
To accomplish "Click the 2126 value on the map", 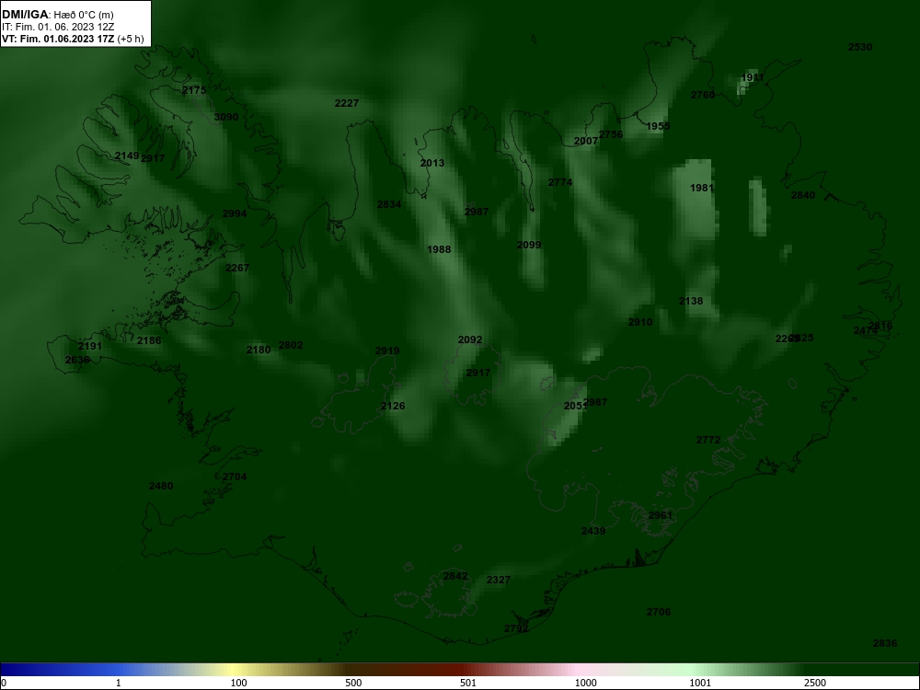I will (x=393, y=406).
